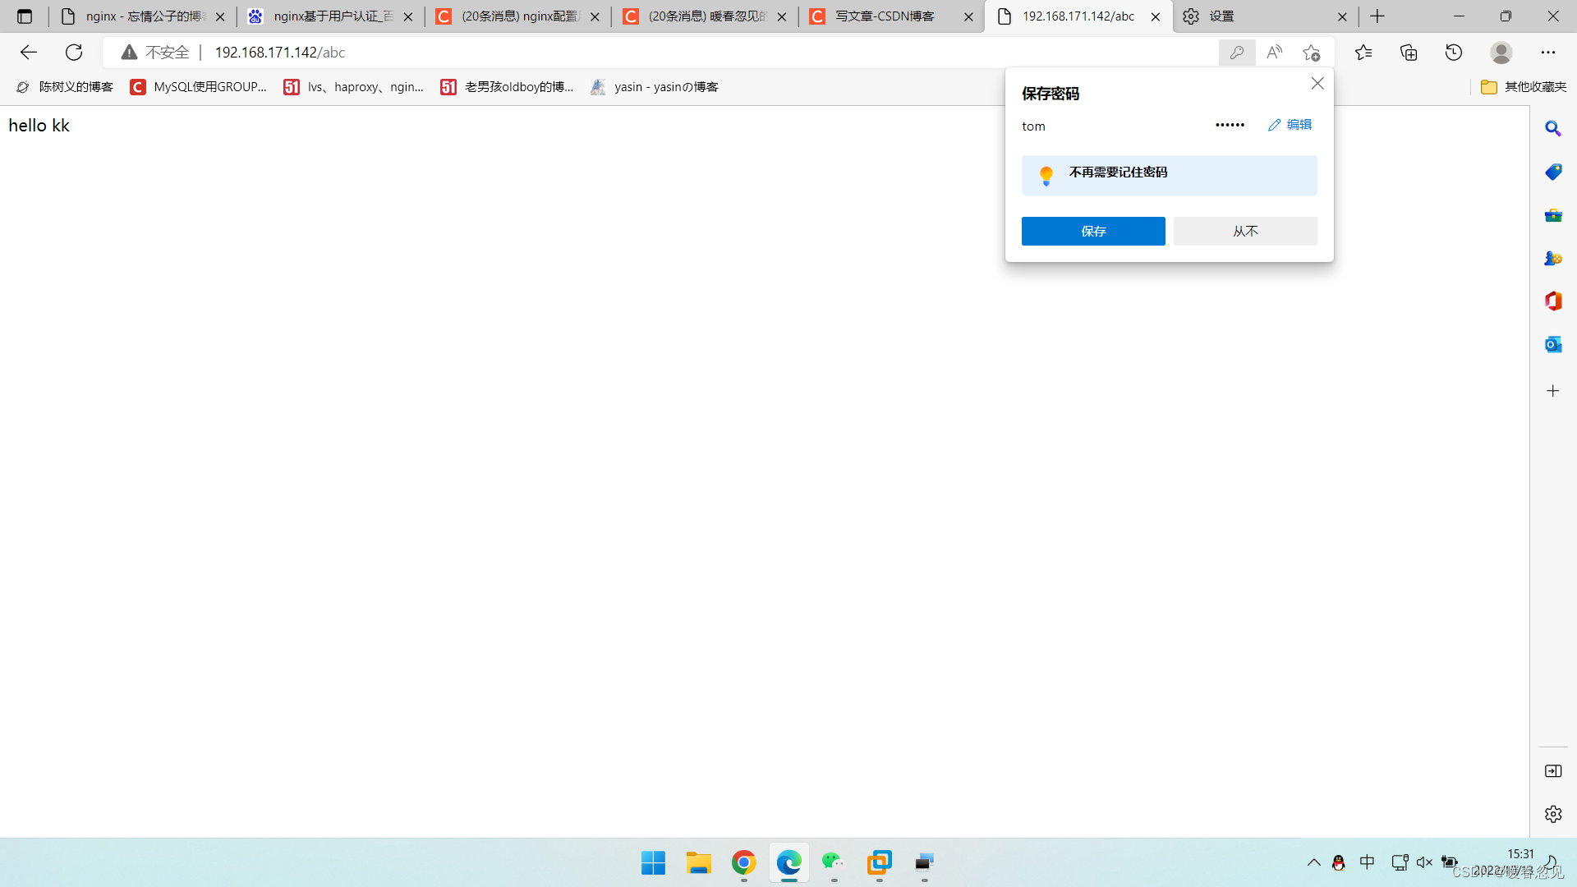The width and height of the screenshot is (1577, 887).
Task: Switch to the 设置 tab
Action: click(1223, 16)
